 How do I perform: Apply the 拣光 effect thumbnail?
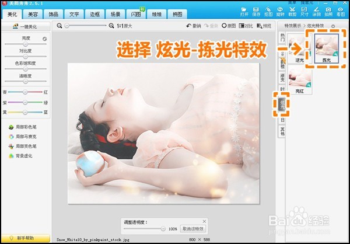click(x=327, y=48)
